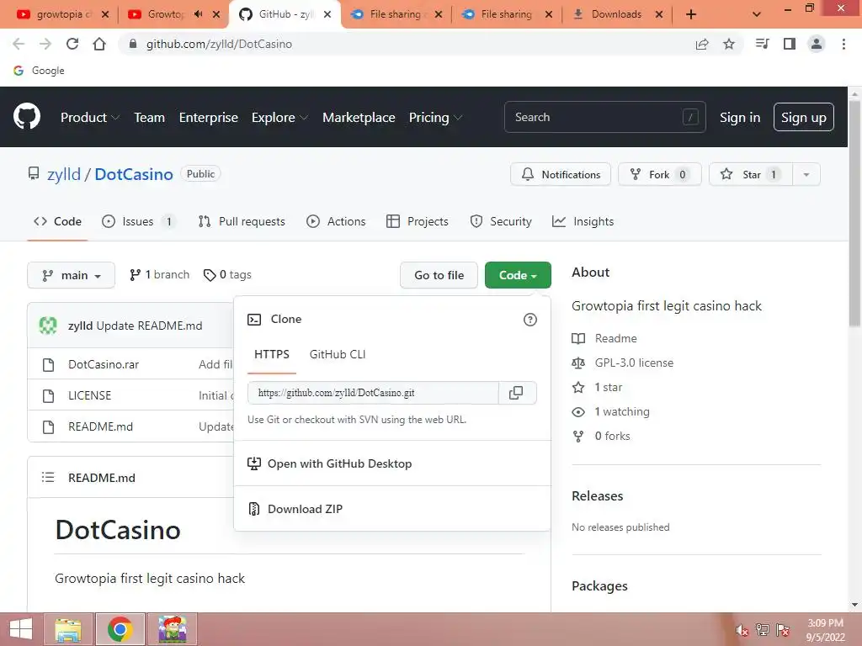Bookmark this page with the star icon

tap(729, 44)
